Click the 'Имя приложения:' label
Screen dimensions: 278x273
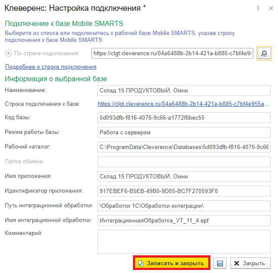click(x=28, y=176)
